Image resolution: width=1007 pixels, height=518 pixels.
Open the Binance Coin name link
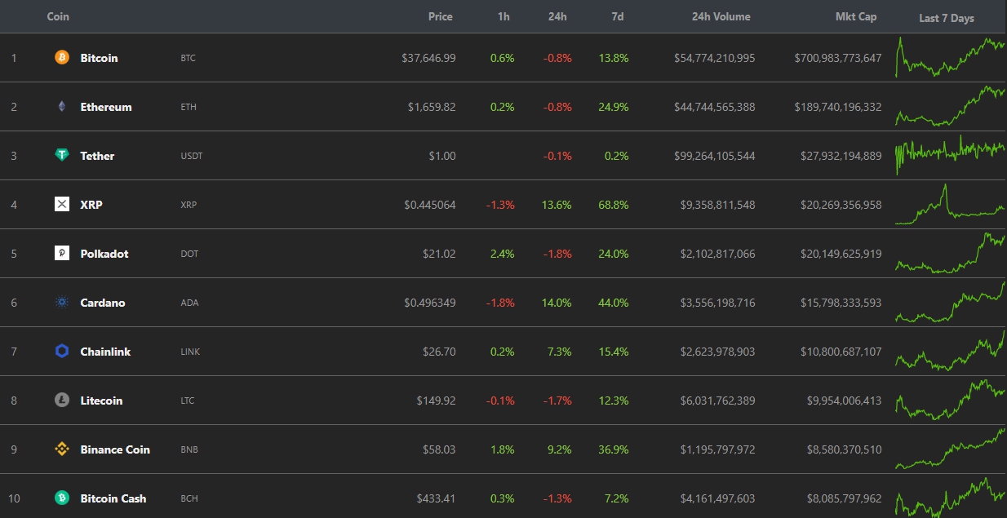coord(115,449)
